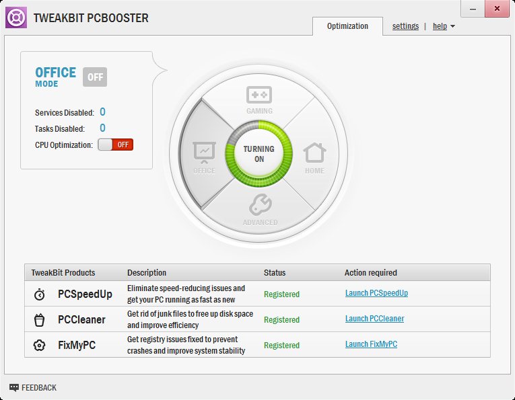Image resolution: width=515 pixels, height=400 pixels.
Task: Click the PCCleaner bucket icon
Action: (x=40, y=320)
